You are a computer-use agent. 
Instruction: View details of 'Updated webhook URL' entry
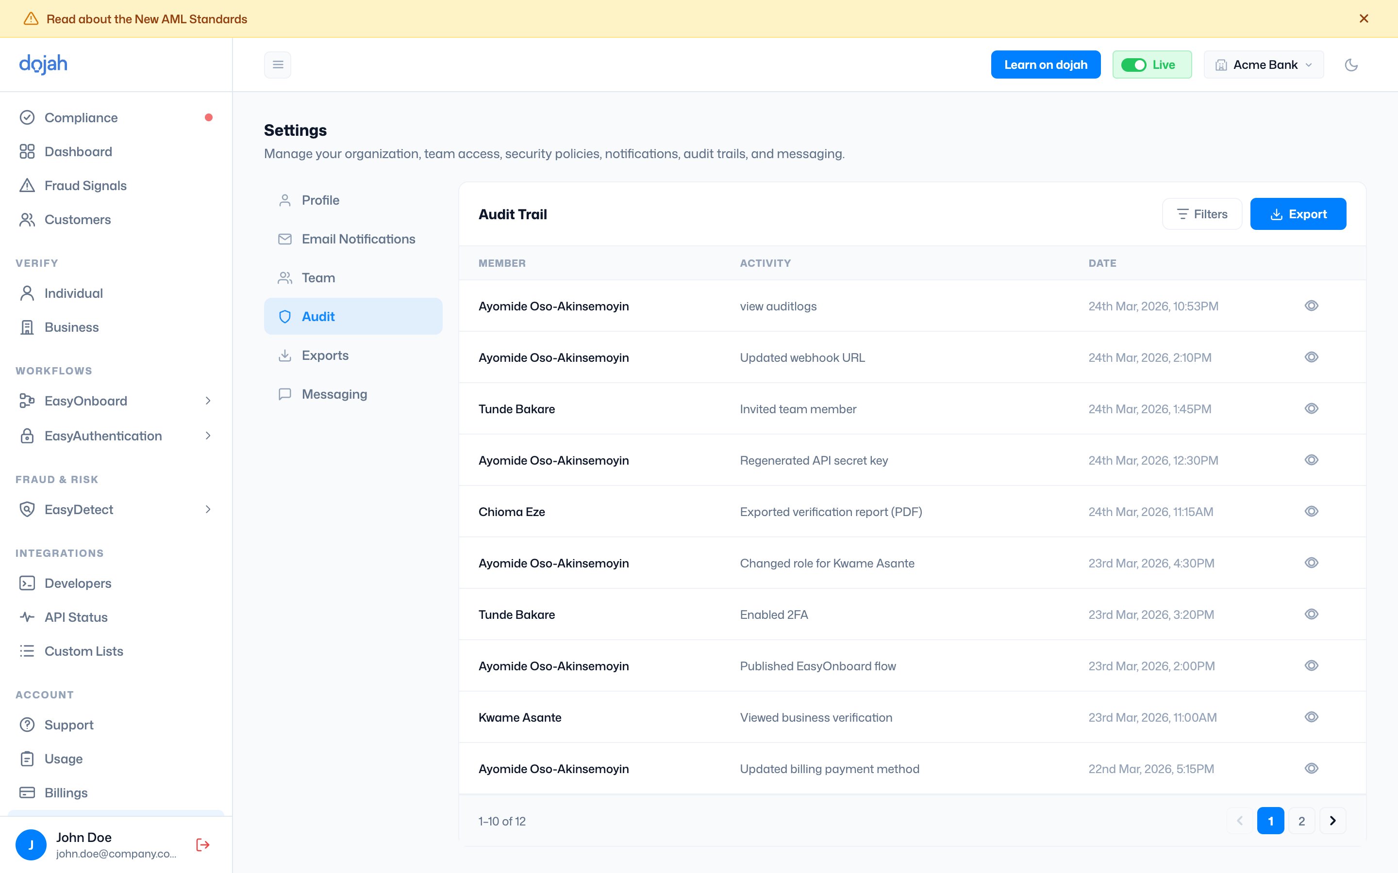point(1311,357)
